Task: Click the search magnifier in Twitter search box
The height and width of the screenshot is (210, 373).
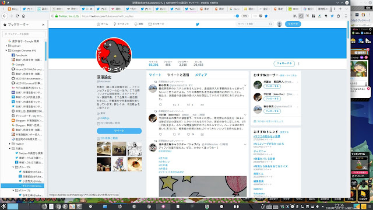Action: coord(270,24)
